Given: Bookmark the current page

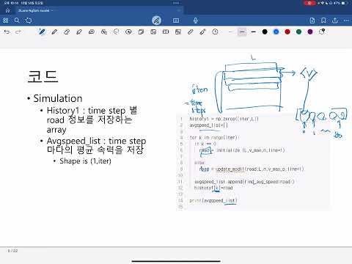Looking at the screenshot, I should pyautogui.click(x=323, y=21).
